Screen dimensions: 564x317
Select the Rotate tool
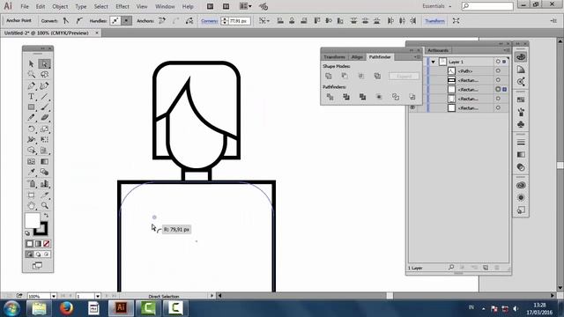(32, 129)
